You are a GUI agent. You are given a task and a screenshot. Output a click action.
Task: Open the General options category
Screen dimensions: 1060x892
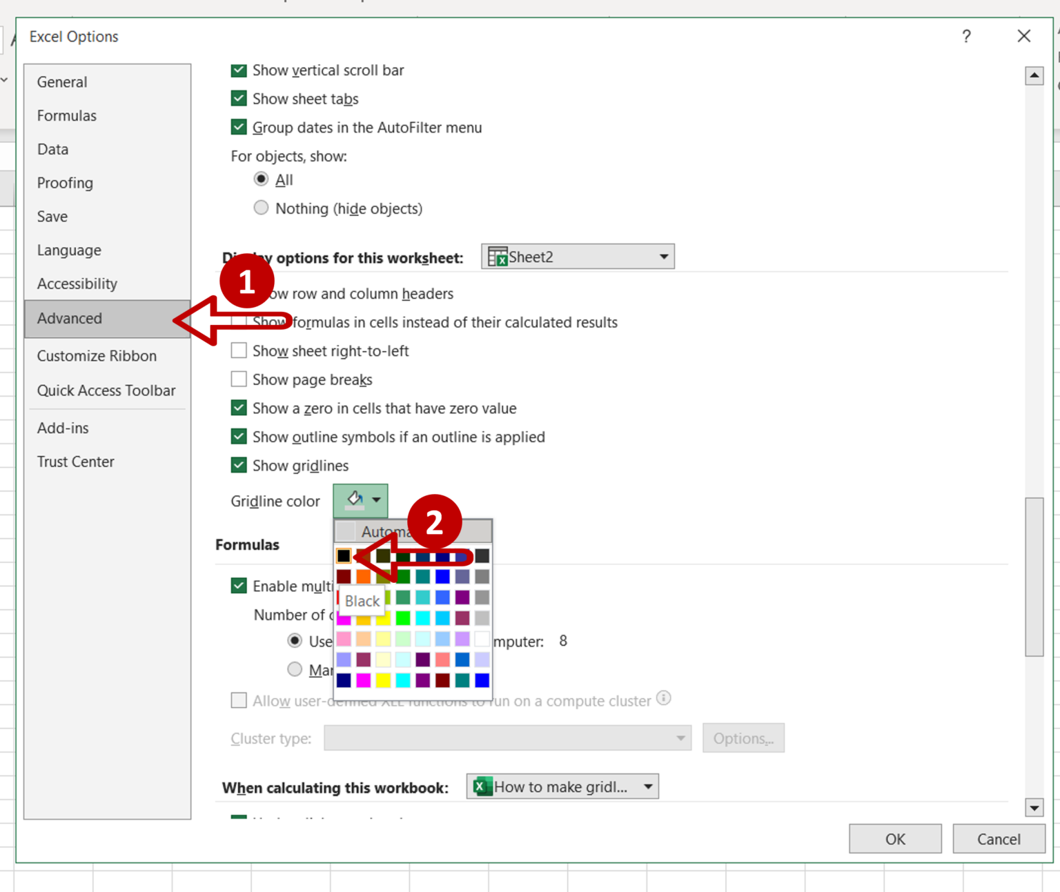(x=108, y=82)
